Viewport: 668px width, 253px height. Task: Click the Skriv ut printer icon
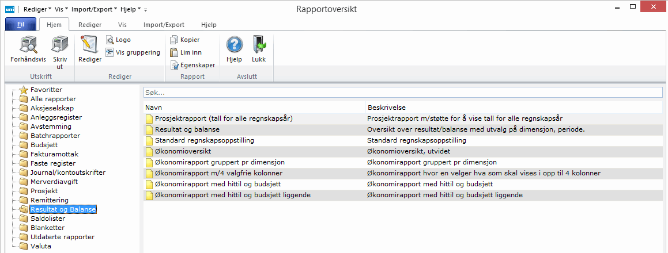click(x=60, y=46)
